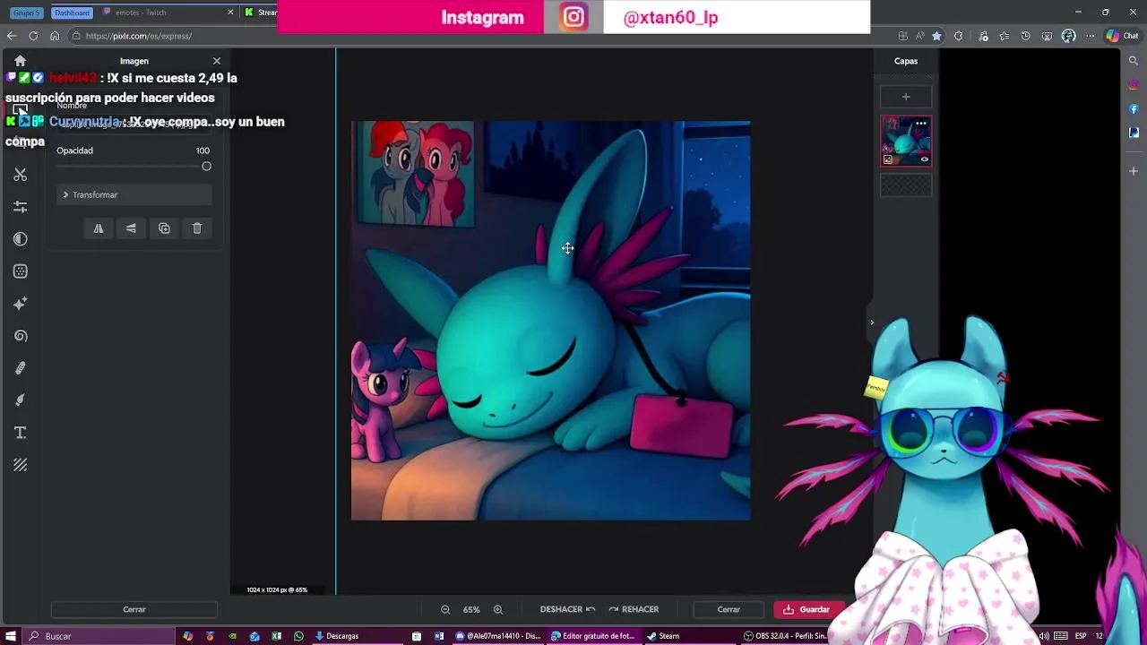This screenshot has width=1147, height=645.
Task: Reload the pixlr.com page
Action: [x=33, y=36]
